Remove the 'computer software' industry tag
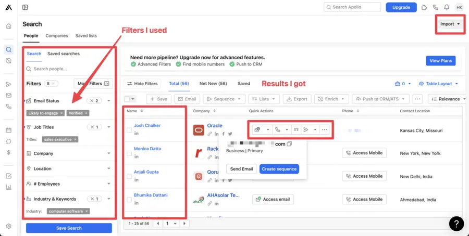Viewport: 469px width, 236px height. 87,211
